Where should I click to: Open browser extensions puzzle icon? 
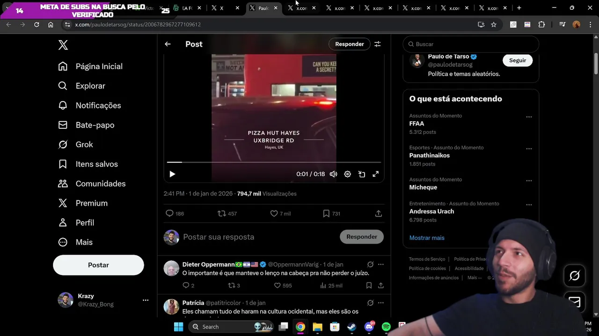pyautogui.click(x=541, y=24)
